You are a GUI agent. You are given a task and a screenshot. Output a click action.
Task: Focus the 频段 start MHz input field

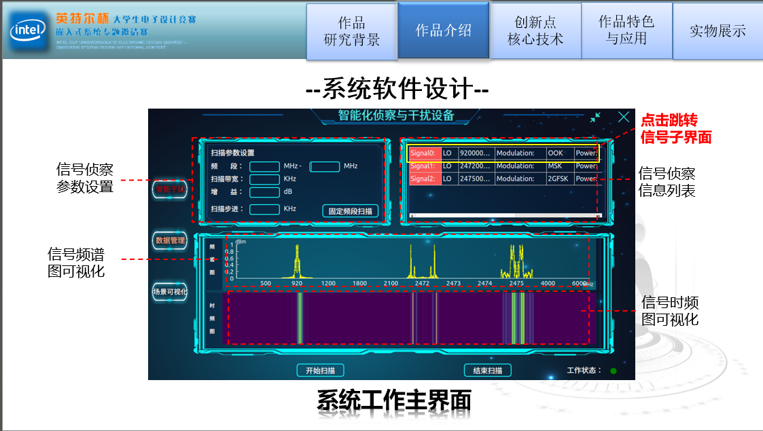coord(264,167)
